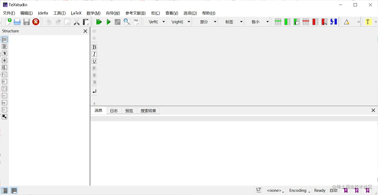Image resolution: width=378 pixels, height=195 pixels.
Task: Open the MP MetaPost panel
Action: point(4,82)
